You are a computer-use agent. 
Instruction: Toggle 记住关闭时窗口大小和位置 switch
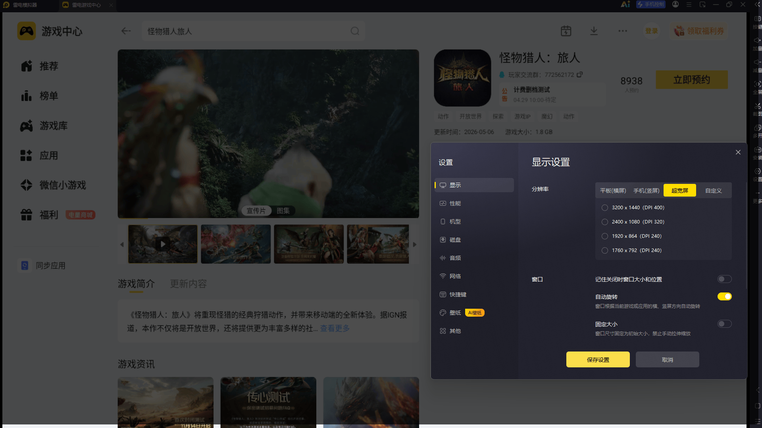pyautogui.click(x=724, y=279)
